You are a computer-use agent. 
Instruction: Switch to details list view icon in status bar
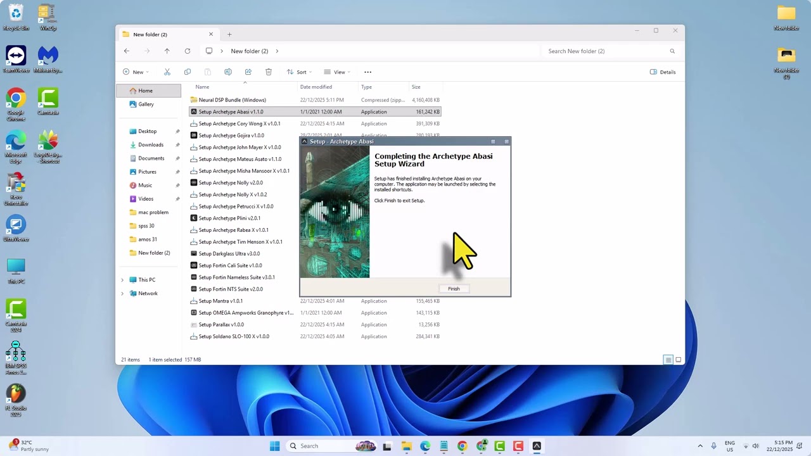point(668,360)
